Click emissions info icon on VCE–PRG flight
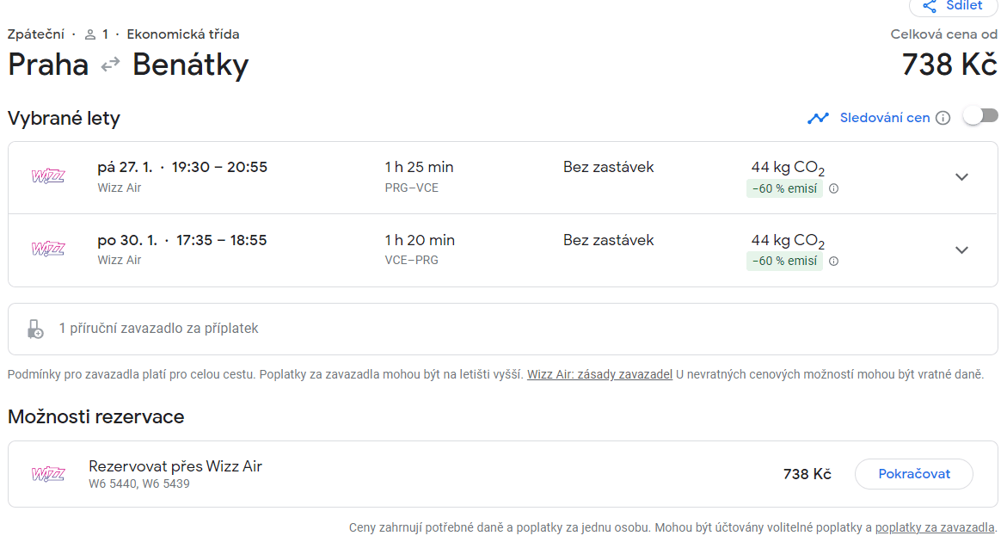 click(833, 262)
